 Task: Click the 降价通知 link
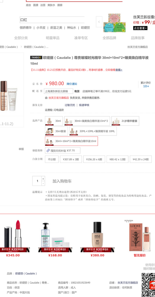pos(72,84)
